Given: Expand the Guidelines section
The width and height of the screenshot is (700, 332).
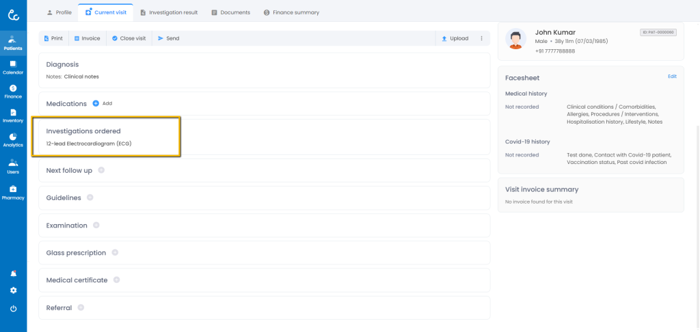Looking at the screenshot, I should pos(90,197).
